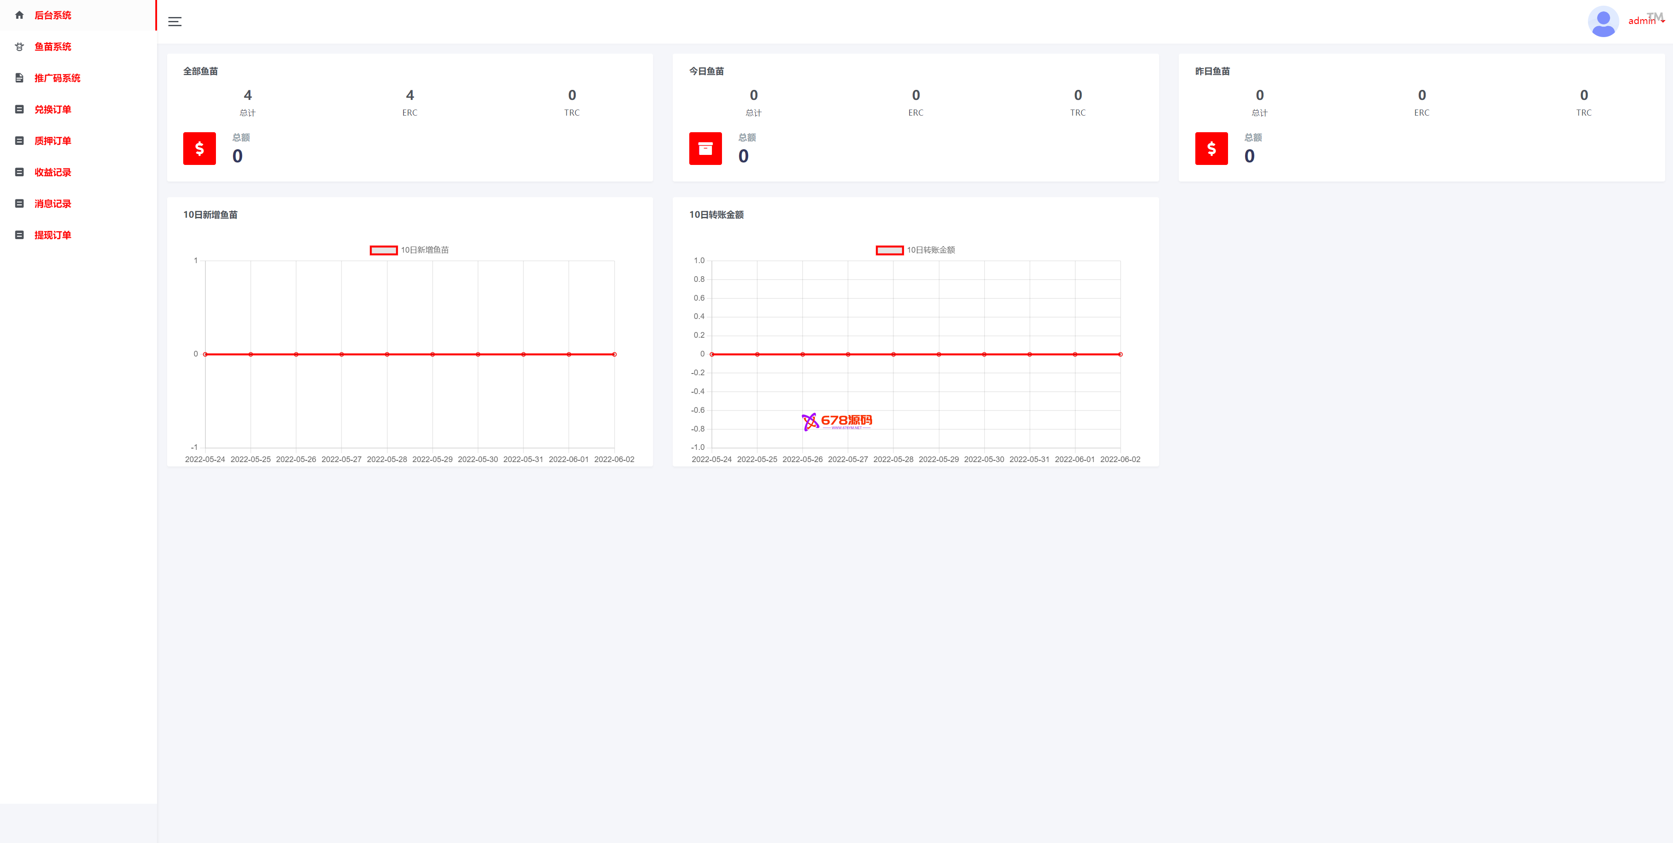This screenshot has height=843, width=1673.
Task: Click the fish fry icon beside 鱼苗系统
Action: (20, 47)
